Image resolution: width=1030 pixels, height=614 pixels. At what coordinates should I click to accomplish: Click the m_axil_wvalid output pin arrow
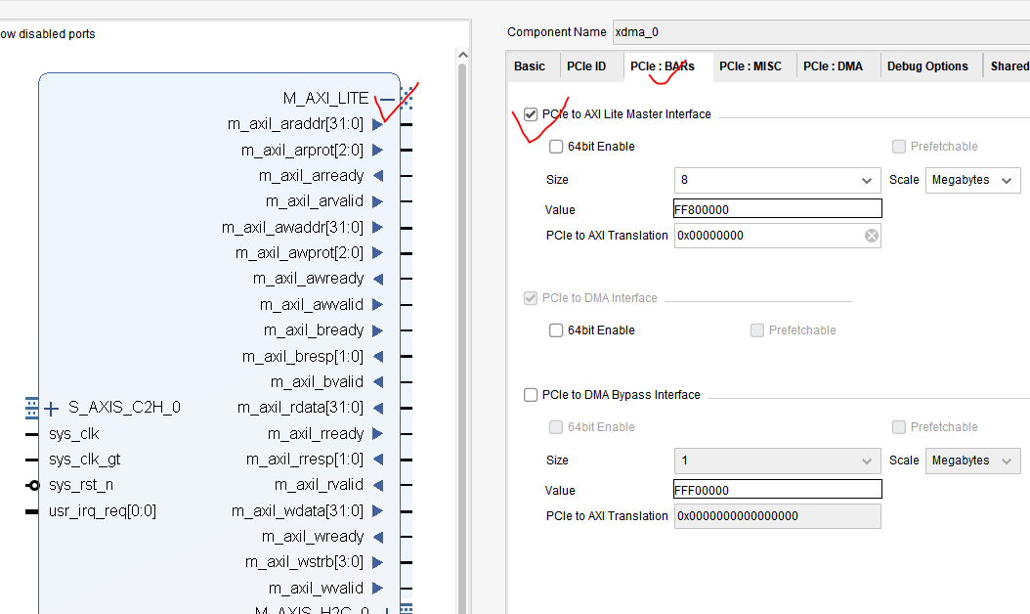[x=378, y=588]
